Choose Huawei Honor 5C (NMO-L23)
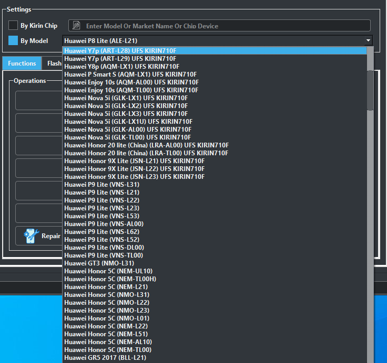Image resolution: width=387 pixels, height=363 pixels. [215, 311]
